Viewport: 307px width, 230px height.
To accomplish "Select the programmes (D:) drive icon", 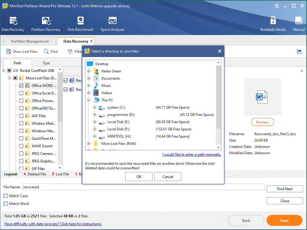I will pyautogui.click(x=102, y=115).
